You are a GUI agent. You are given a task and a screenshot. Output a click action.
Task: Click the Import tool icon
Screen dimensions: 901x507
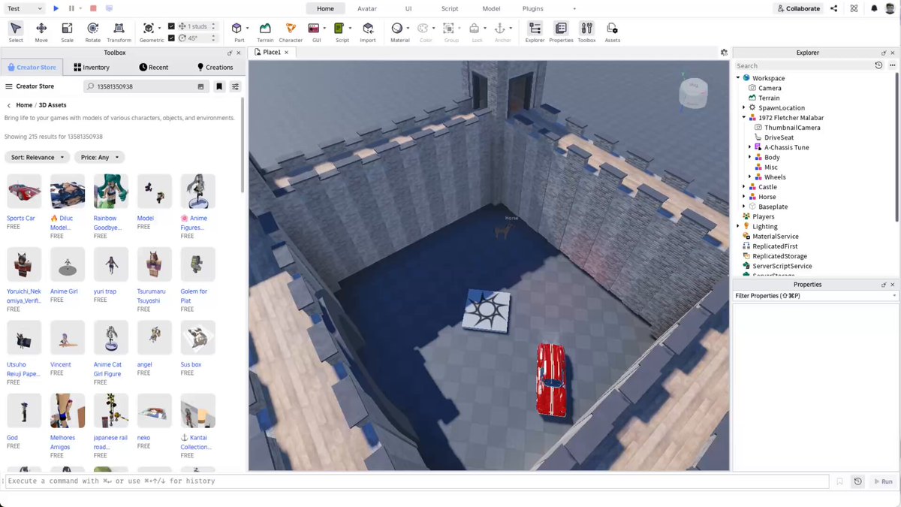click(368, 32)
